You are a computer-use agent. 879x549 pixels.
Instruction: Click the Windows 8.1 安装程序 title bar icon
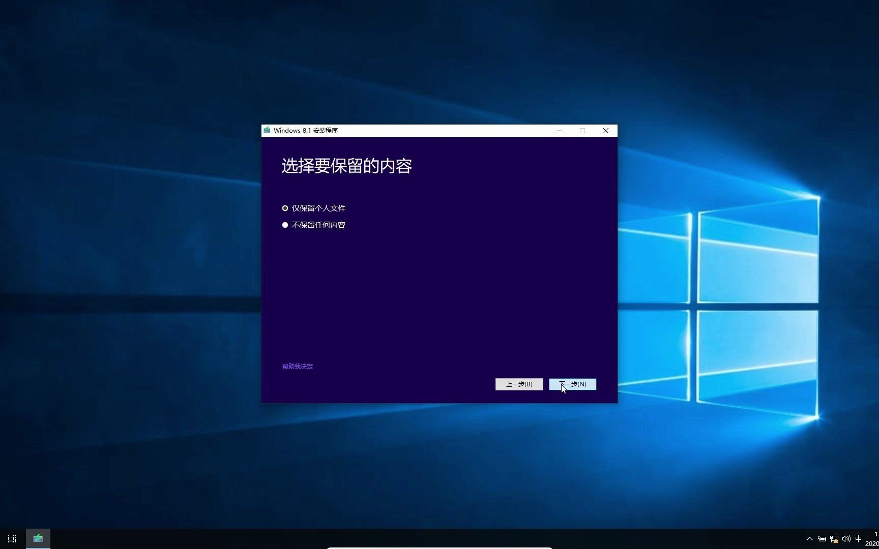click(267, 130)
